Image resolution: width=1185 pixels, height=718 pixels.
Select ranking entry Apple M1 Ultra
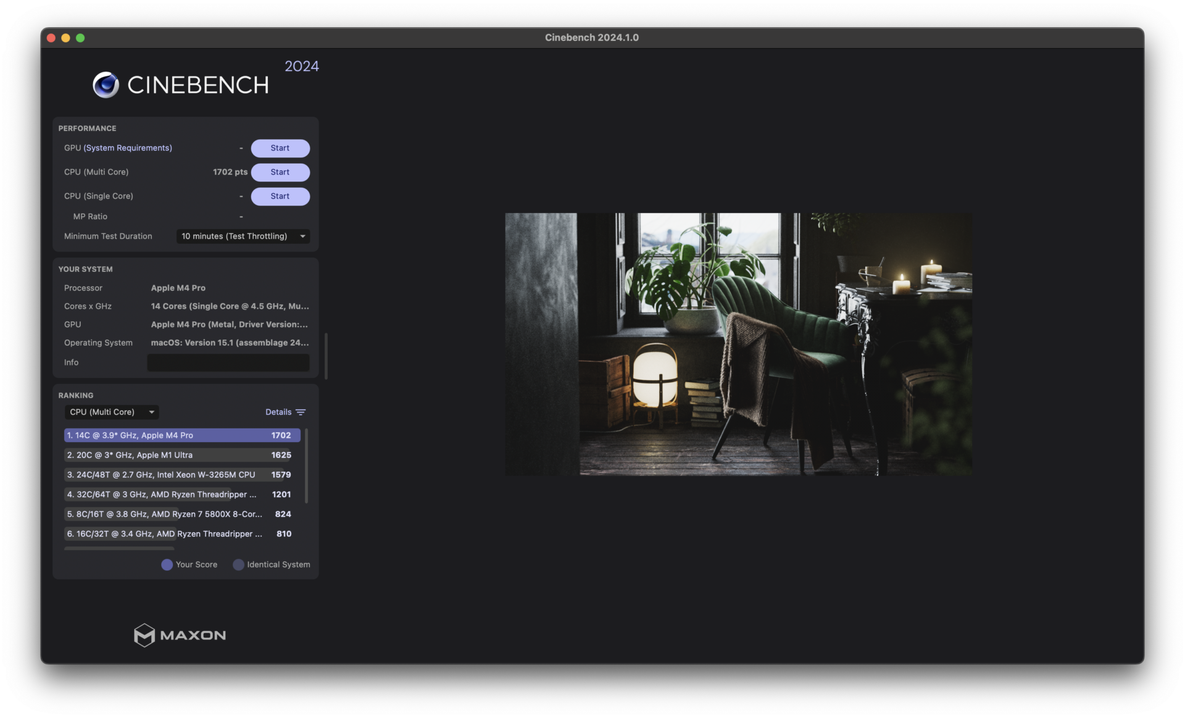[182, 456]
